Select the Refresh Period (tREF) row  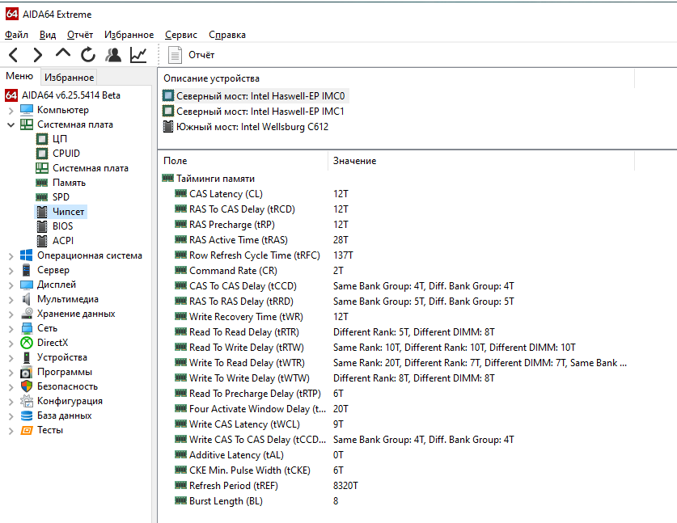tap(395, 486)
